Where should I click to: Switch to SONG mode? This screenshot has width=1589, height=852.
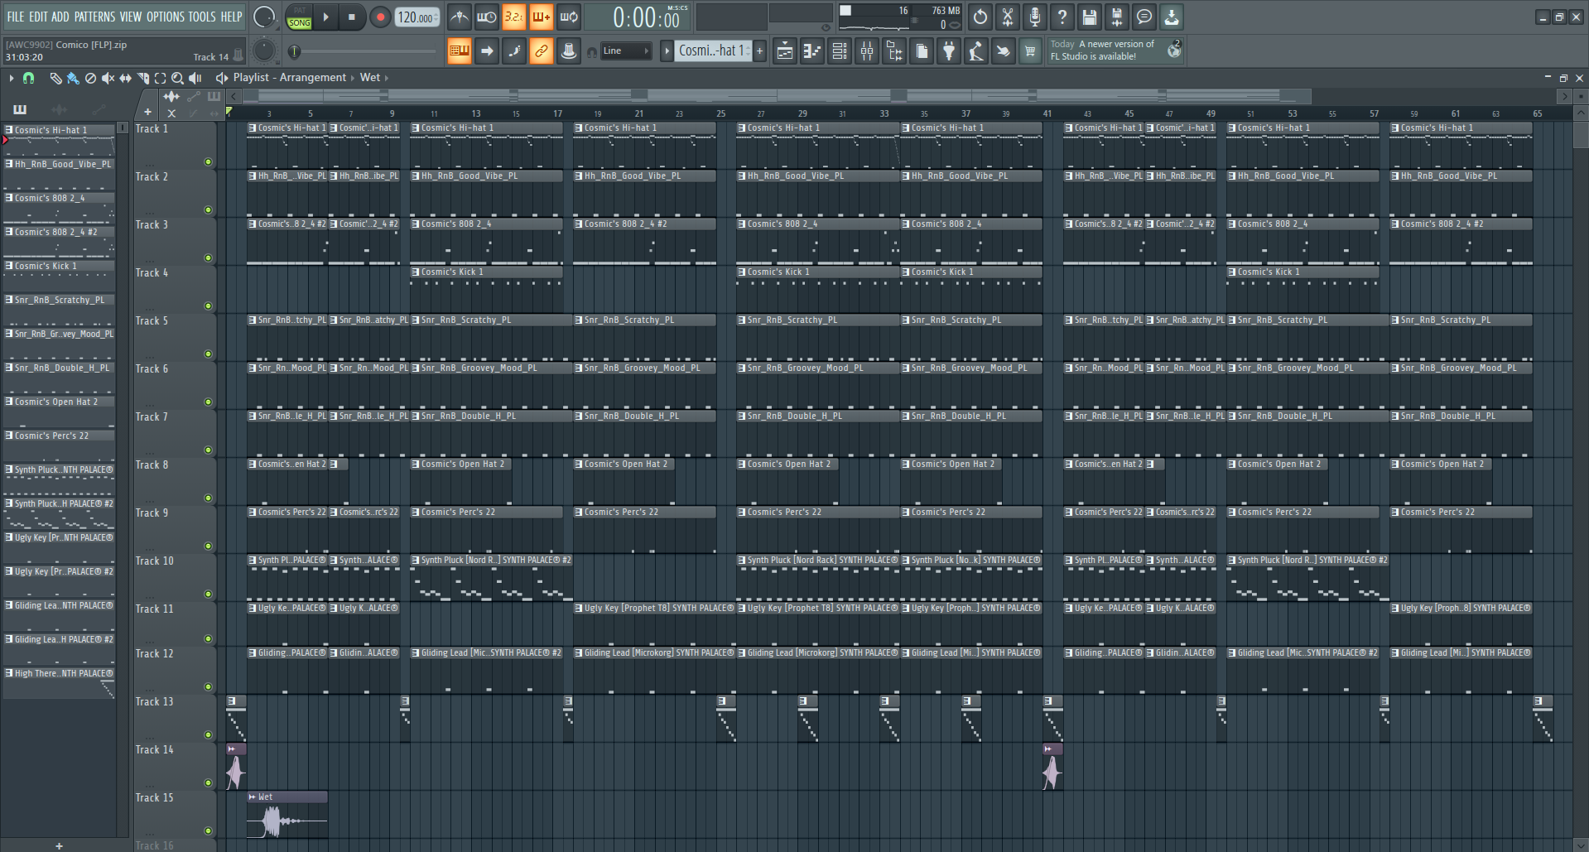[299, 23]
